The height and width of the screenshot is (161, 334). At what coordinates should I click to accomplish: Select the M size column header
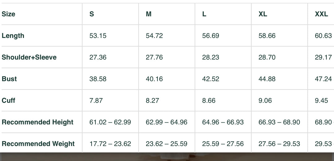(149, 14)
